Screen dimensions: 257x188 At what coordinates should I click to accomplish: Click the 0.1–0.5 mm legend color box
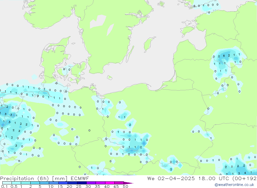pos(7,183)
